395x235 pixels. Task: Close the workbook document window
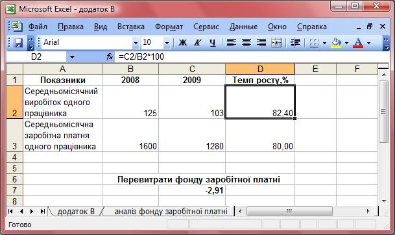[x=383, y=26]
